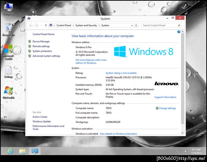Open the Support Information link
The height and width of the screenshot is (162, 207).
pyautogui.click(x=165, y=97)
